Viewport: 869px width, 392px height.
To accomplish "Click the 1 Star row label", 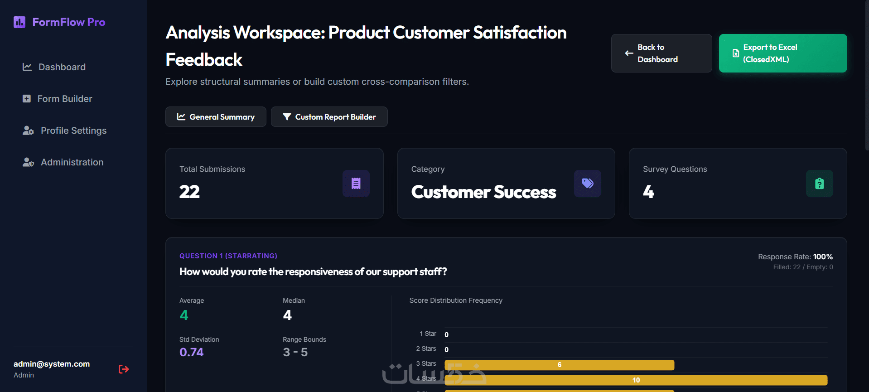I will coord(428,334).
